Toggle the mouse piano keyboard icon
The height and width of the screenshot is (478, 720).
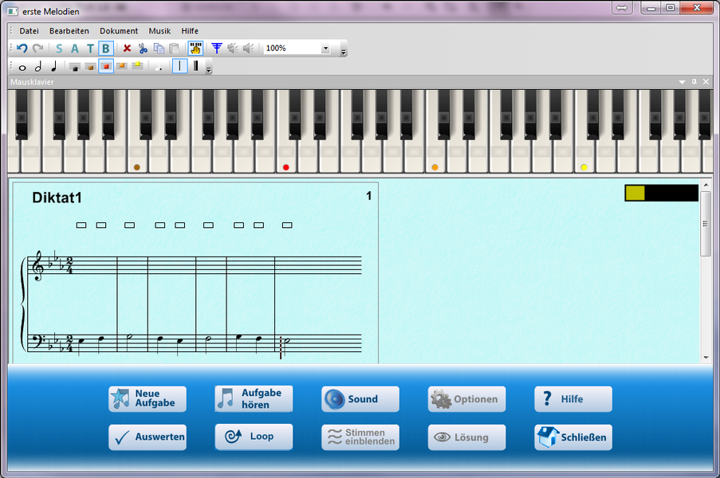click(x=195, y=49)
